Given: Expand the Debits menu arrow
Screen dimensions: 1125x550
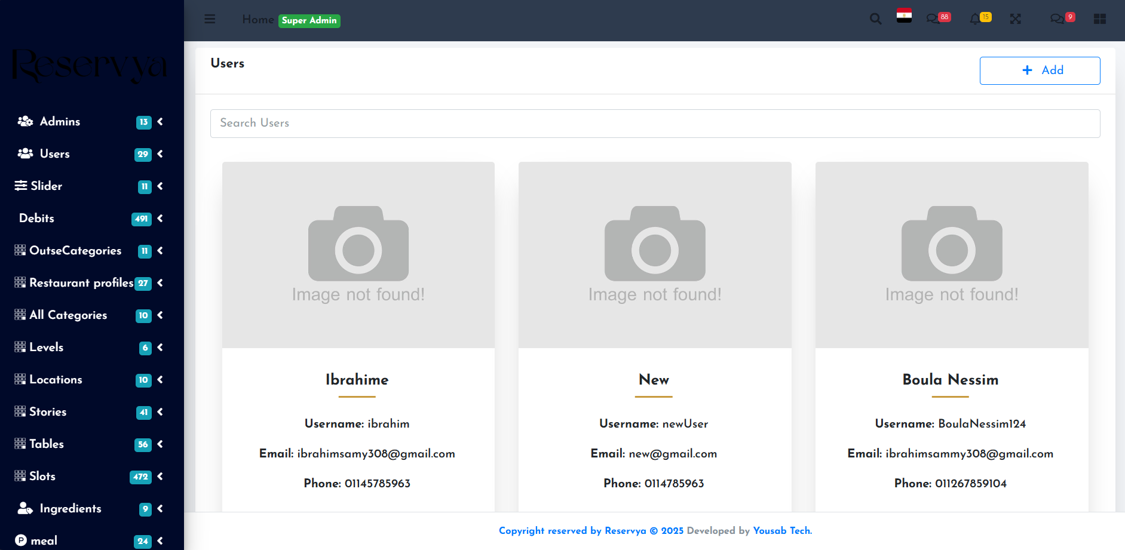Looking at the screenshot, I should (x=160, y=219).
